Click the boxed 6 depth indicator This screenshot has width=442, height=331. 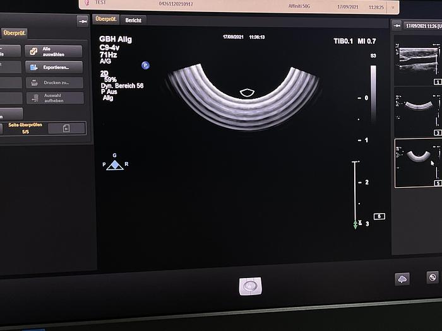(x=379, y=216)
